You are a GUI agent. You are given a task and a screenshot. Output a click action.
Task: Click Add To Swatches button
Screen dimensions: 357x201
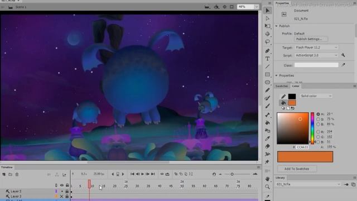pyautogui.click(x=297, y=169)
